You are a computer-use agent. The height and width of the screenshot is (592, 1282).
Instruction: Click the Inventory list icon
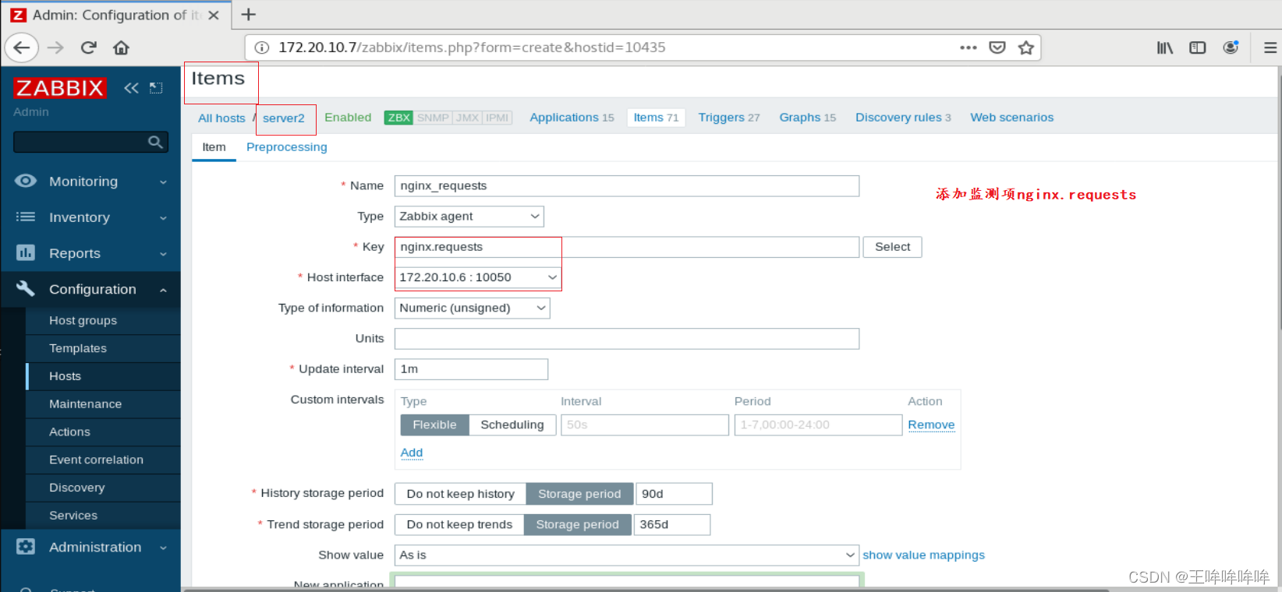point(26,217)
